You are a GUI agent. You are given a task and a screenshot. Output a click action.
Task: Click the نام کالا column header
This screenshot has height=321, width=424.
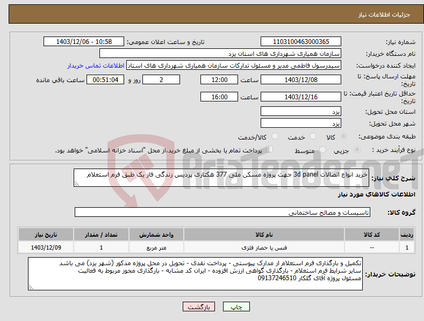[264, 235]
